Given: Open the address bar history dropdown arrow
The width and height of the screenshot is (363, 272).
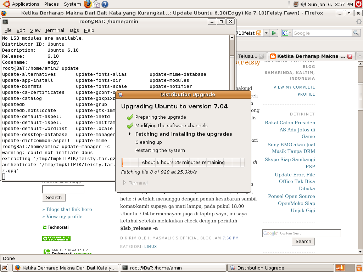Looking at the screenshot, I should 266,33.
